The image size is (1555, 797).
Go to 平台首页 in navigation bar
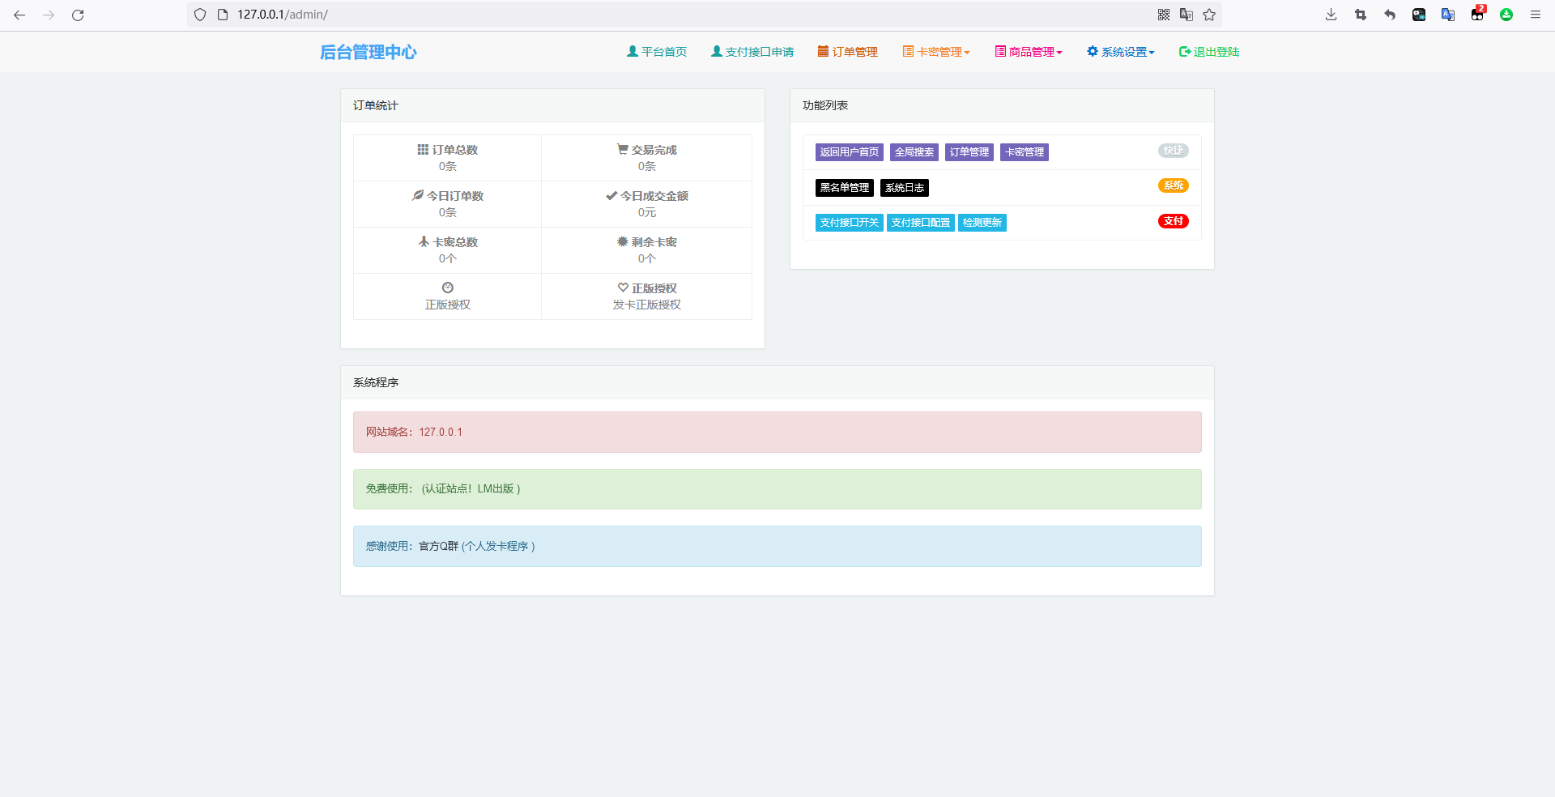click(x=657, y=52)
